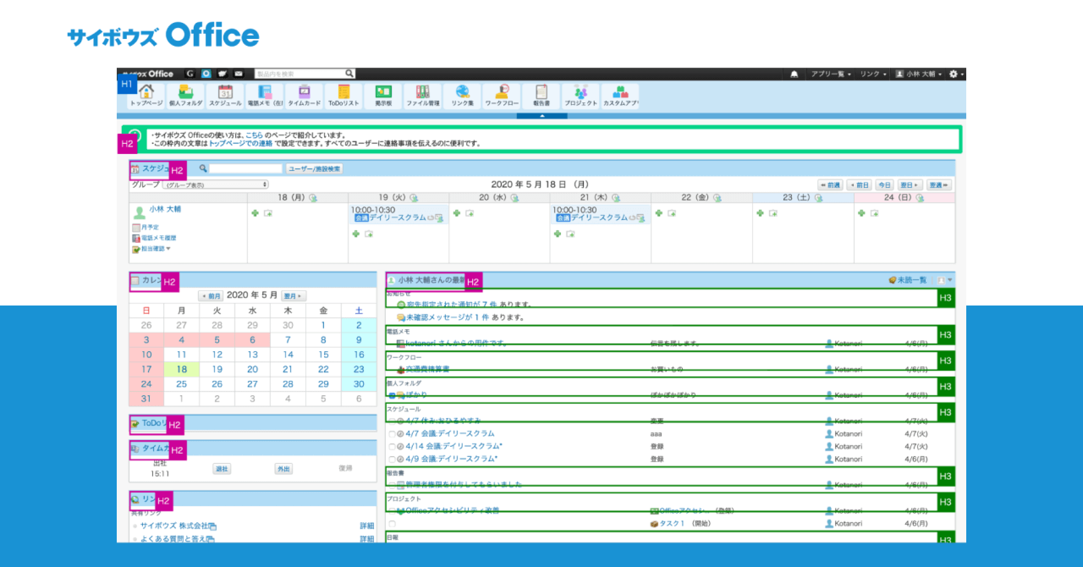1083x567 pixels.
Task: Add appointment with plus icon on 22 (金)
Action: point(659,213)
